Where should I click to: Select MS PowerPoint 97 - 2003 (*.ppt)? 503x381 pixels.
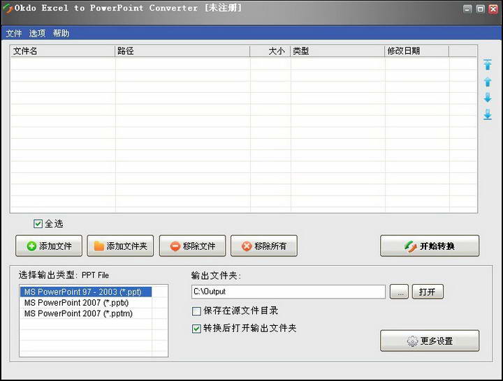tap(86, 292)
